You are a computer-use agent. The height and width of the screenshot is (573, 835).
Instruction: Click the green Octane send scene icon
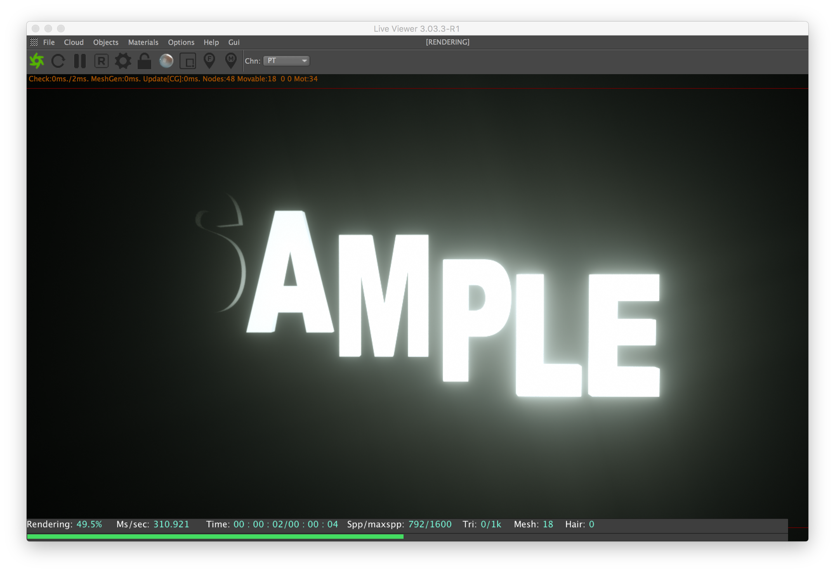(x=37, y=61)
